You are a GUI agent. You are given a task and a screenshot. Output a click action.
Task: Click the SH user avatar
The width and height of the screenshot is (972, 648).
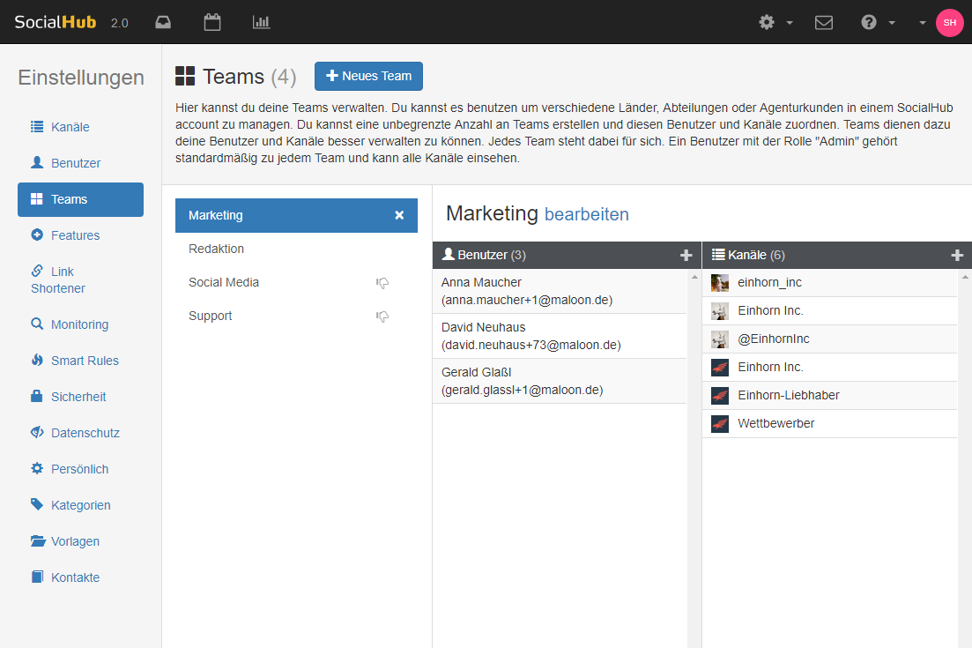pos(950,23)
